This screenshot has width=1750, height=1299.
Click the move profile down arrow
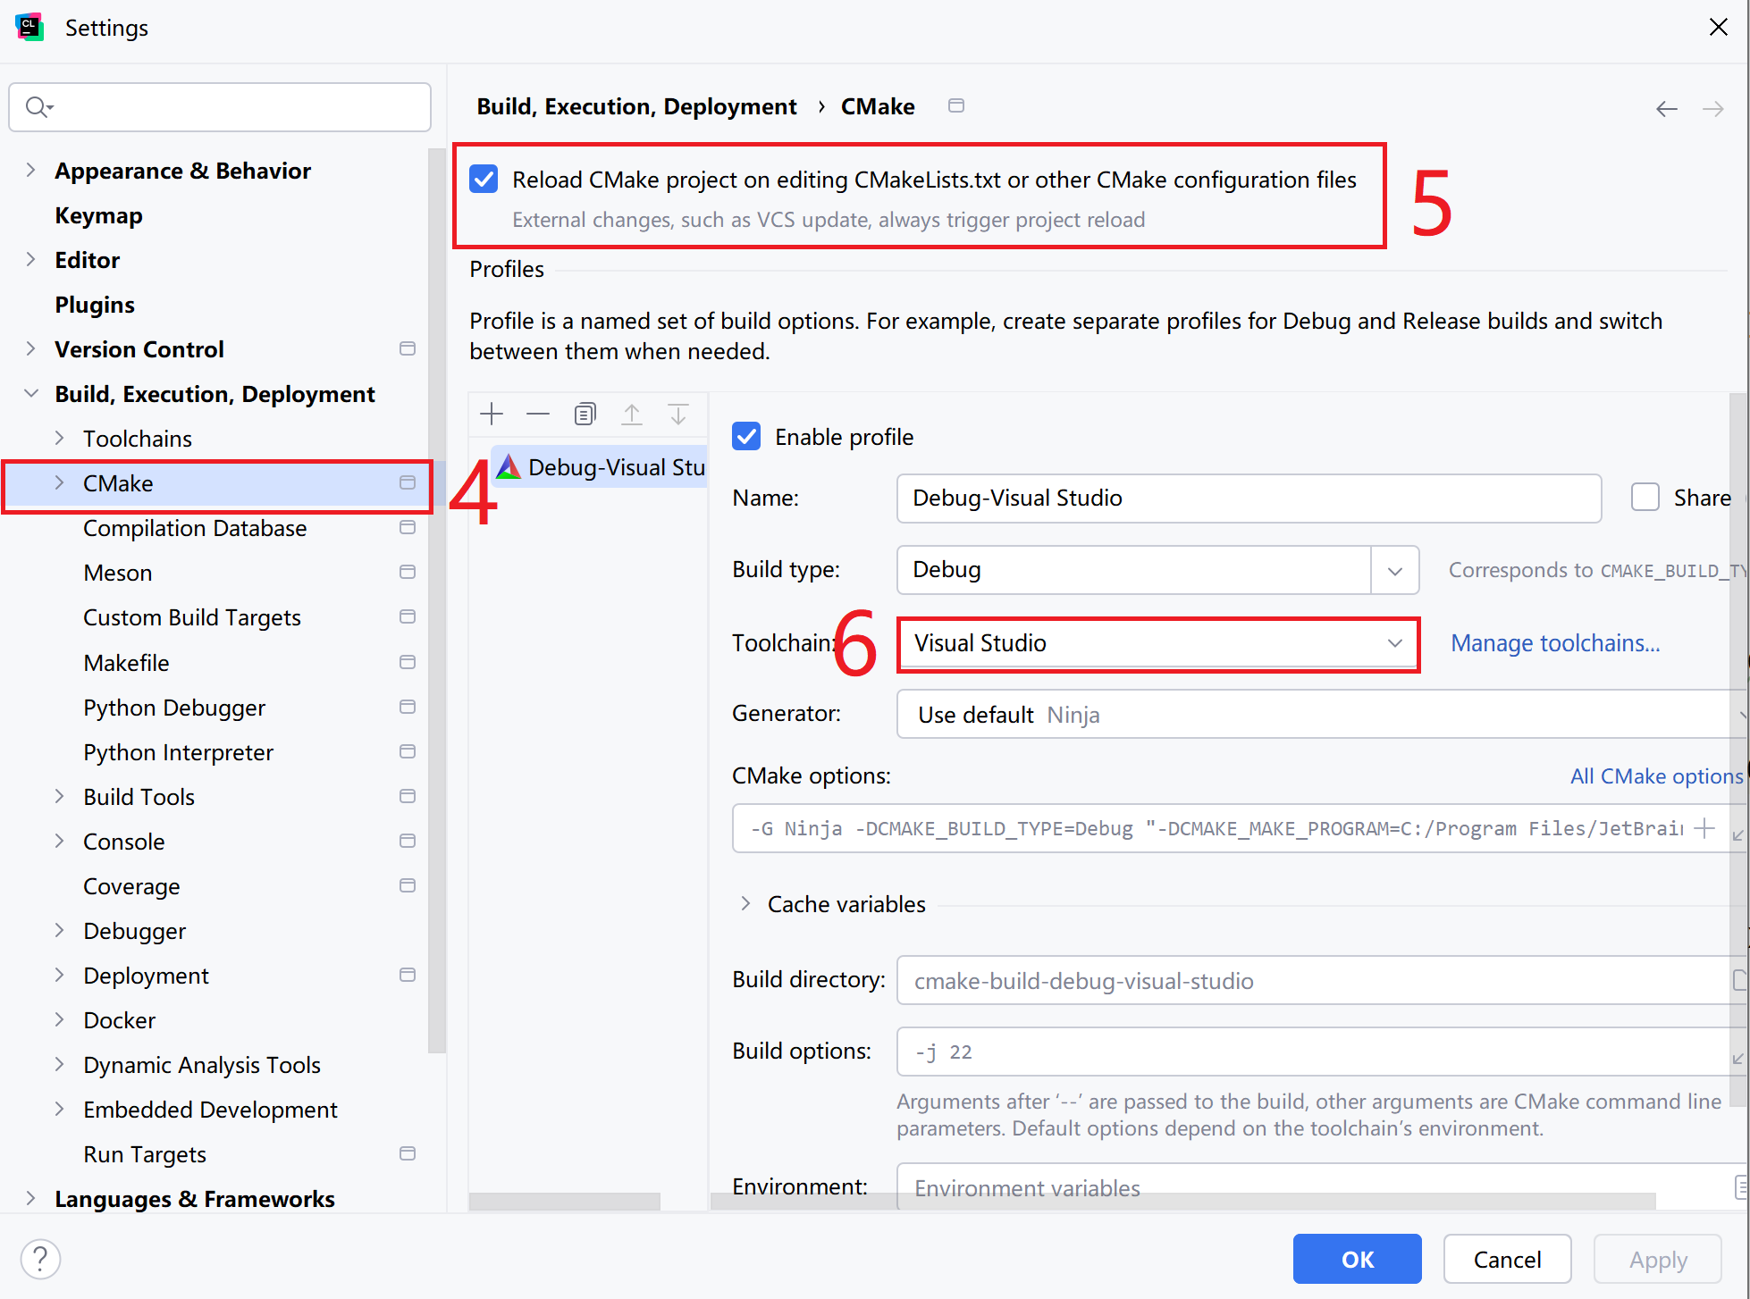[x=678, y=414]
